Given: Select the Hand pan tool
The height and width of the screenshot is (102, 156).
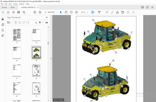Looking at the screenshot, I should (x=66, y=12).
